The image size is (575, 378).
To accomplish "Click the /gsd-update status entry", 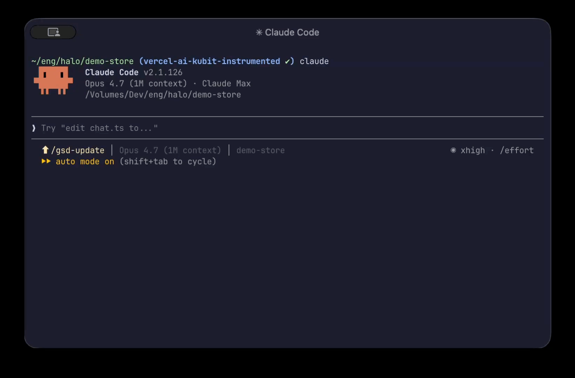I will [x=78, y=150].
